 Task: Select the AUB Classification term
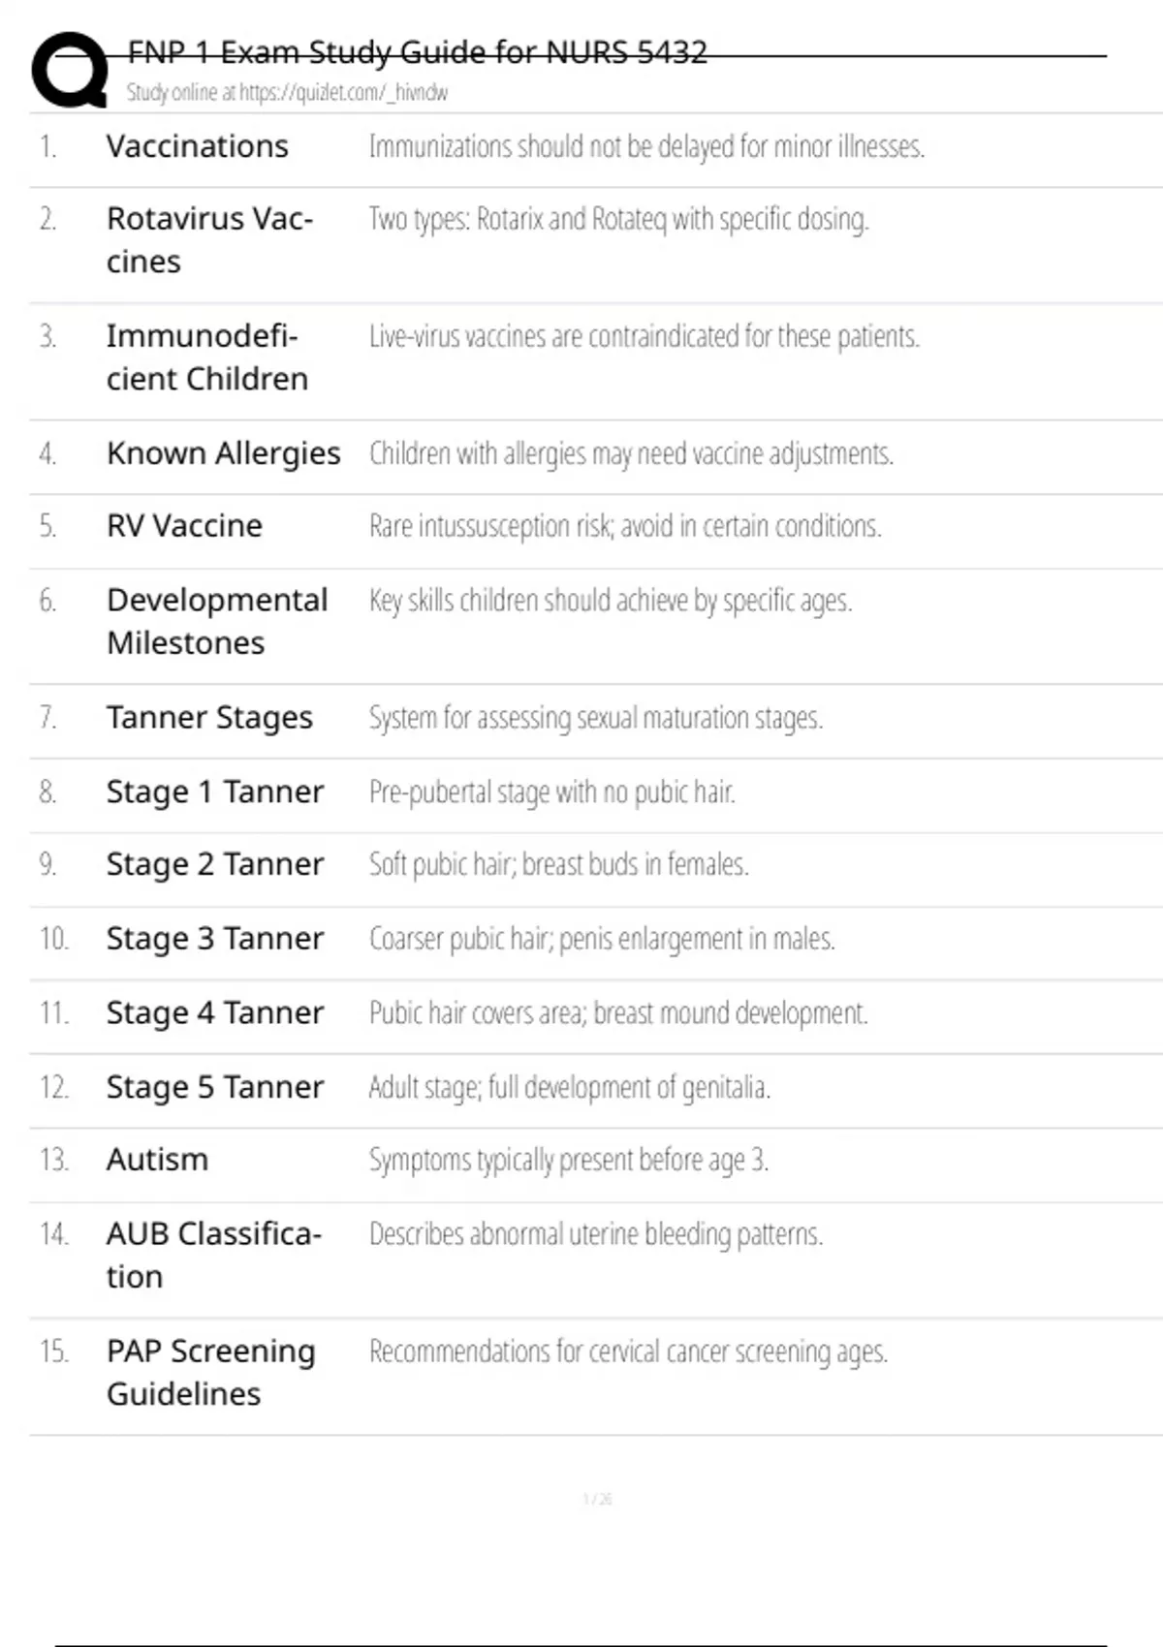pos(213,1255)
